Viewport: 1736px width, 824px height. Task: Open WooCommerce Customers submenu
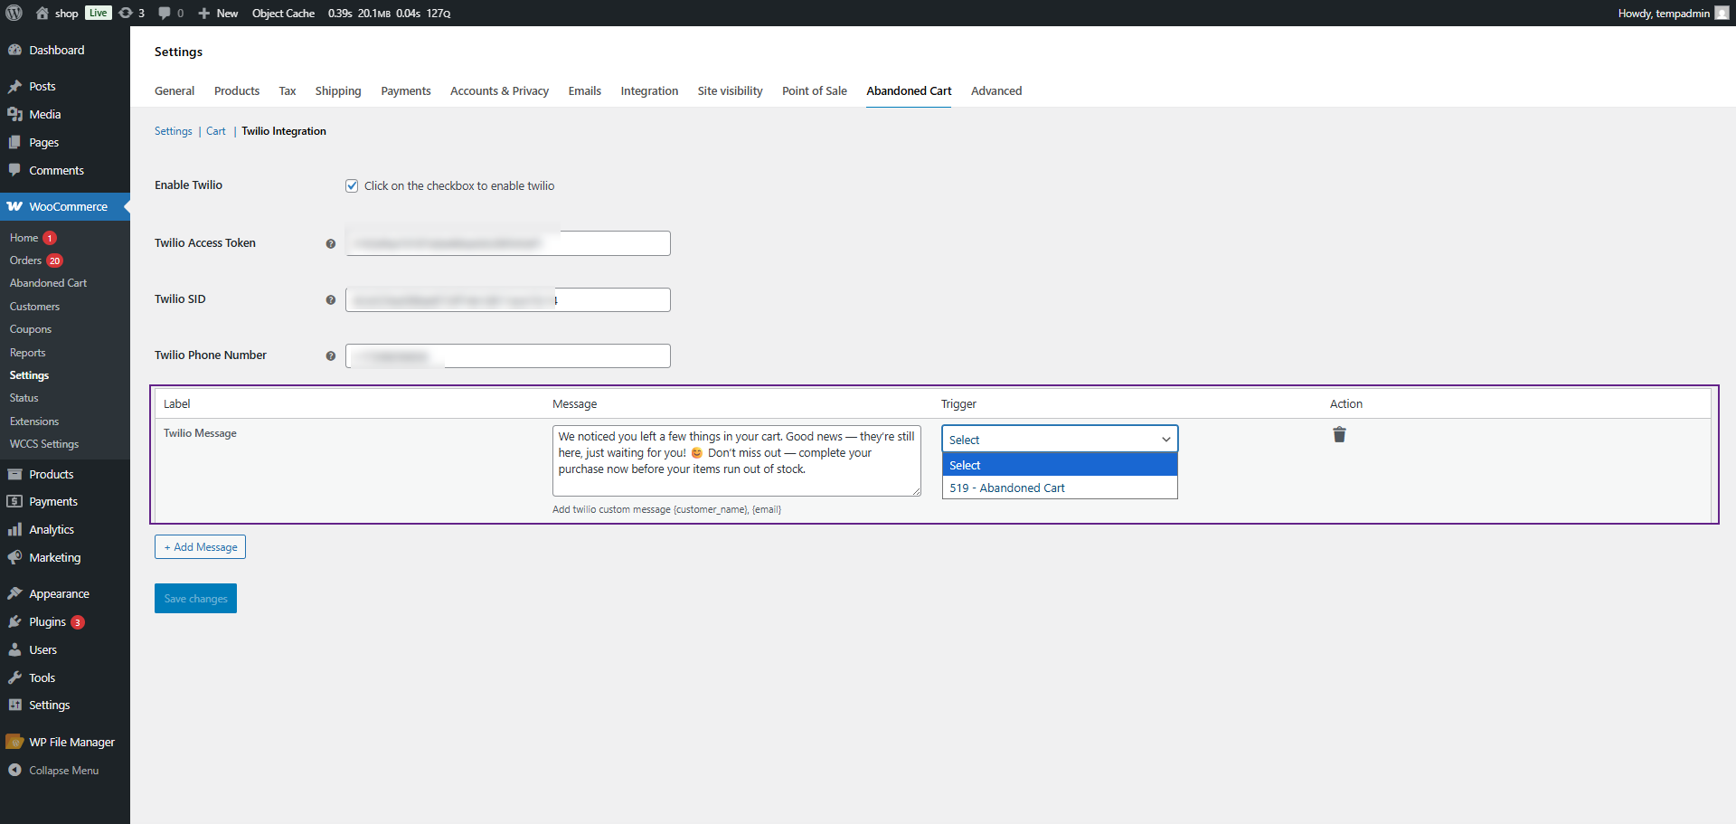pyautogui.click(x=34, y=307)
